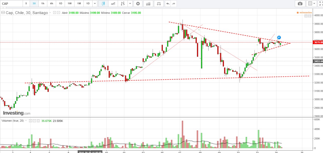Viewport: 323px width, 153px height.
Task: Open the timeframe dropdown arrow
Action: 95,4
